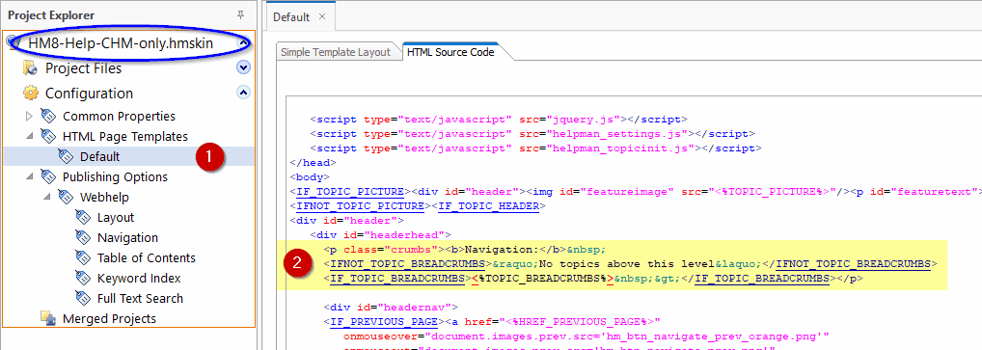Switch to the HTML Source Code tab
Viewport: 982px width, 350px height.
point(450,52)
